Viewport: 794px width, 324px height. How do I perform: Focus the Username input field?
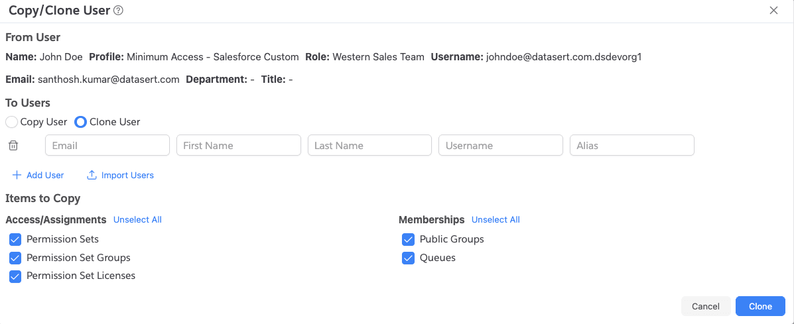[501, 145]
